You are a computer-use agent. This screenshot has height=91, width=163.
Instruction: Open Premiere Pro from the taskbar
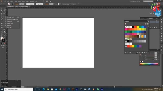[x=77, y=89]
